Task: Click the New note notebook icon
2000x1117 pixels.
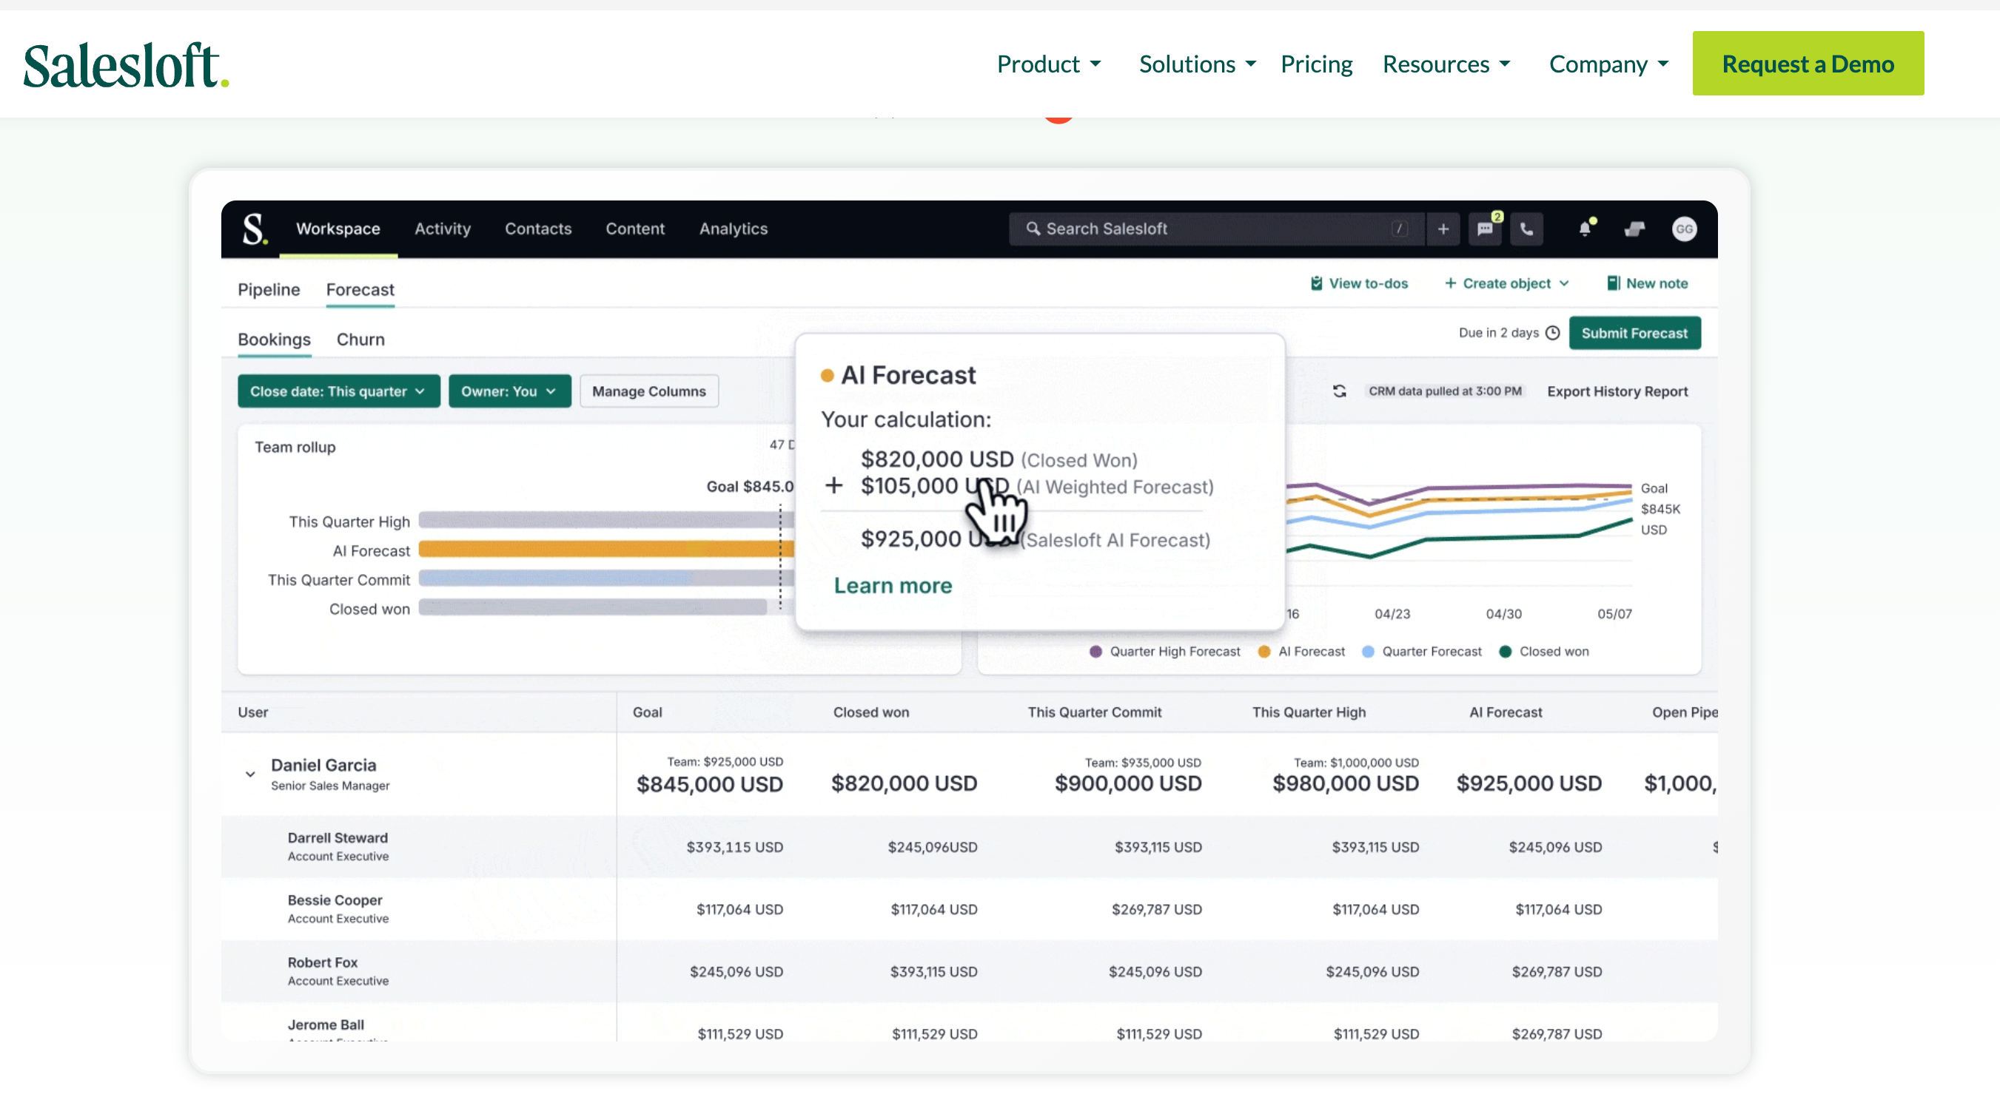Action: (1614, 283)
